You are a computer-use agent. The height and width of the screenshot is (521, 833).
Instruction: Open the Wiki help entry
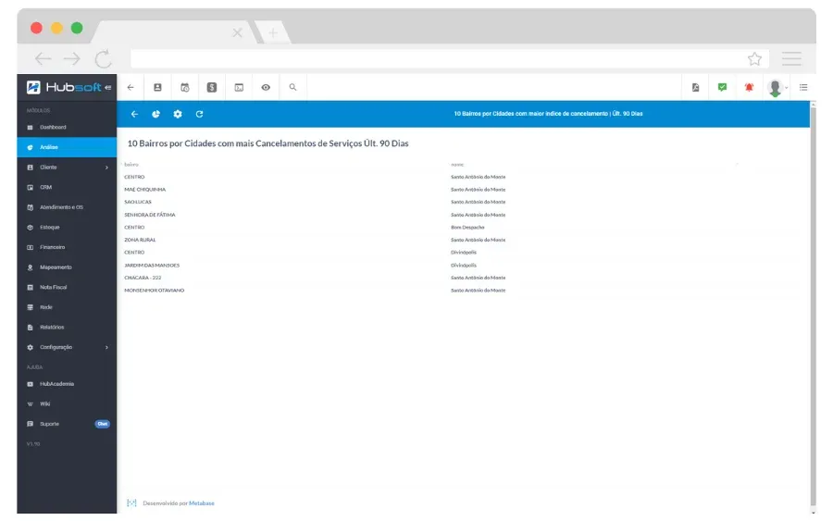click(67, 404)
